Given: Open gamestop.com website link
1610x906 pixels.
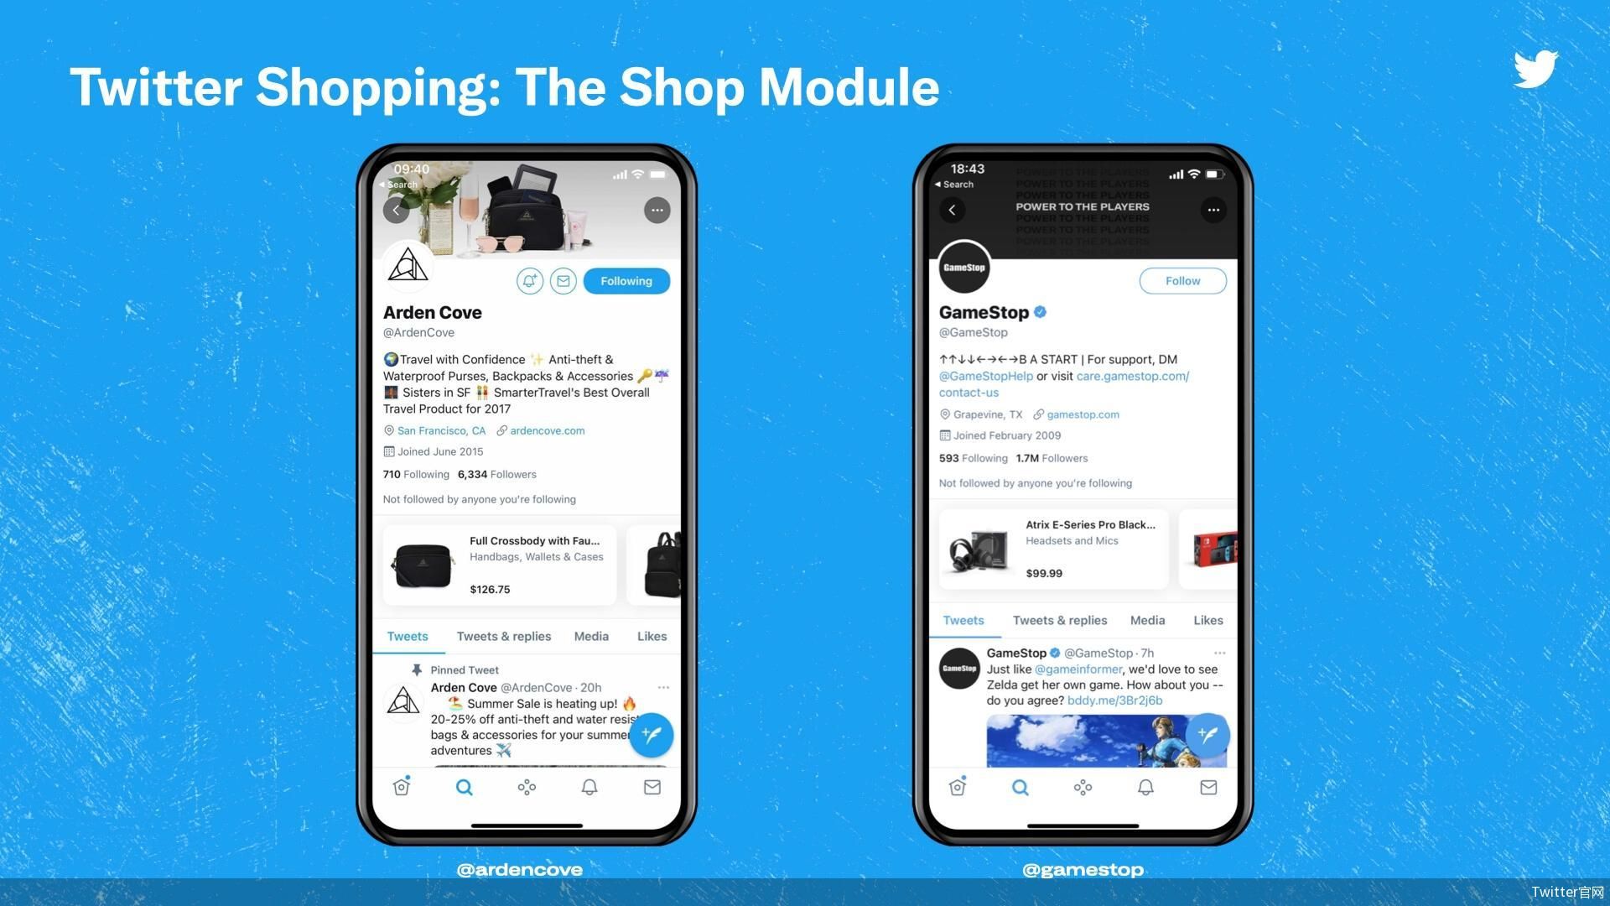Looking at the screenshot, I should (x=1083, y=413).
